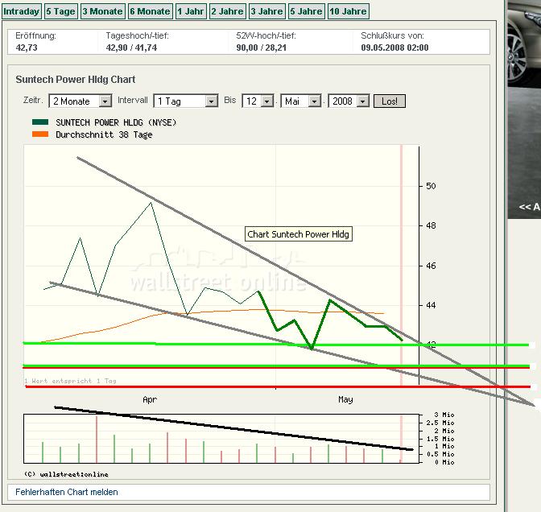Click the orange Durchschnitt 38 Tage swatch
Screen dimensions: 541x512
[x=40, y=134]
